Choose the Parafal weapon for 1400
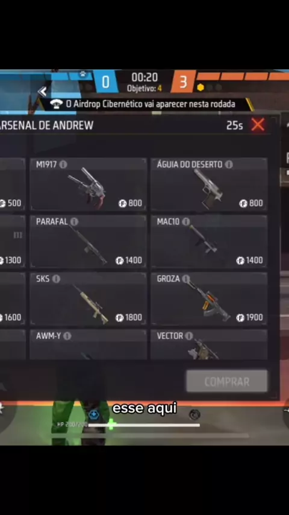Viewport: 289px width, 515px height. (x=89, y=241)
